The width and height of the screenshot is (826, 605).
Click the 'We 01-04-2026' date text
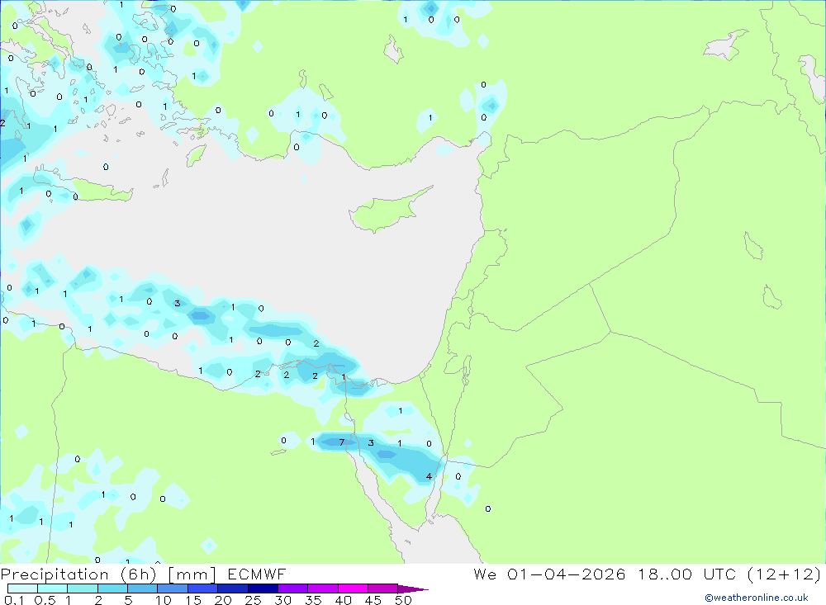coord(549,574)
